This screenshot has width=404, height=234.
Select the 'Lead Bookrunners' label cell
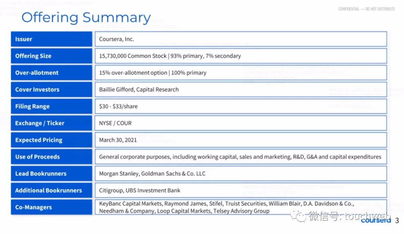point(52,173)
